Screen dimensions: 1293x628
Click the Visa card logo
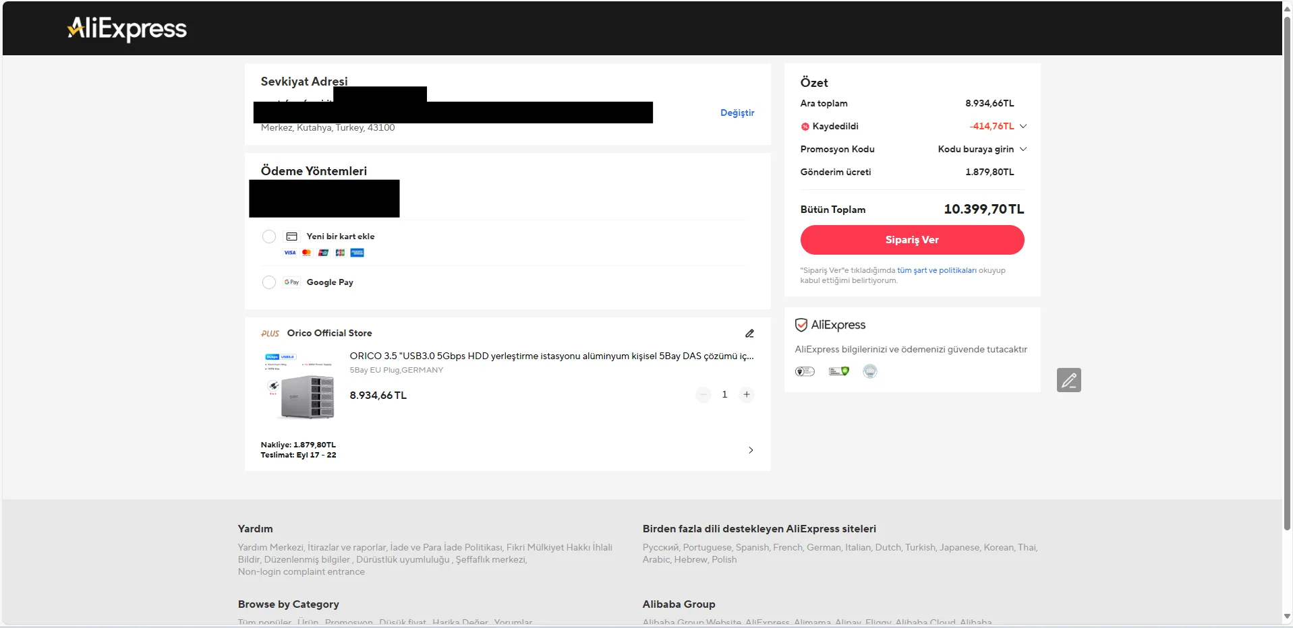click(290, 253)
